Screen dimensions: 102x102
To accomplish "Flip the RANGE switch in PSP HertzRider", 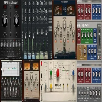I will click(x=5, y=34).
